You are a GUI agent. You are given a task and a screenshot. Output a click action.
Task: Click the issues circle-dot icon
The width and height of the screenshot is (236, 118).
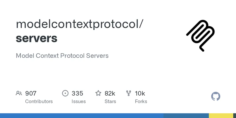65,94
